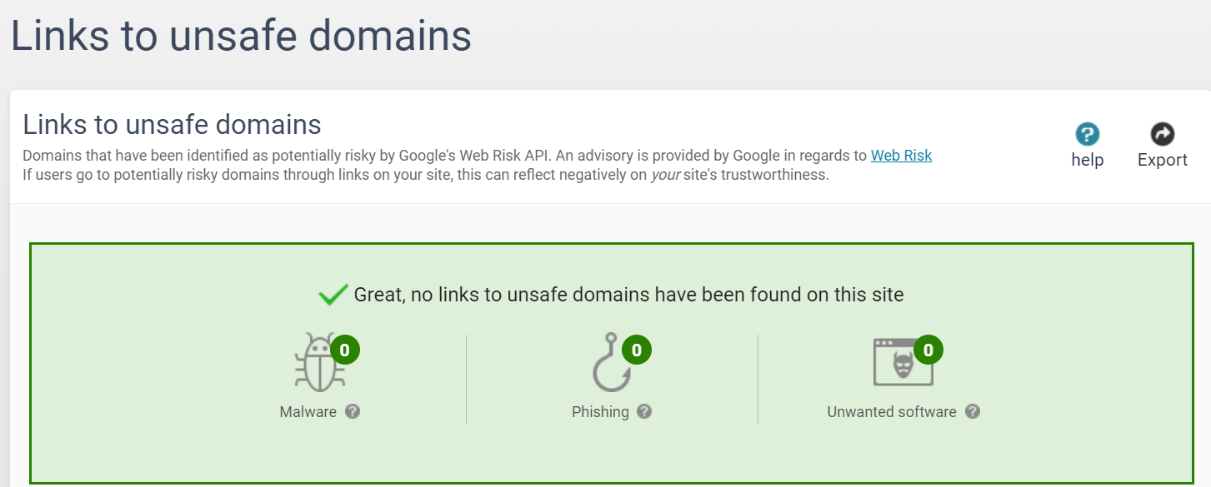Screen dimensions: 1211x487
Task: Click the Unwanted software zero count badge
Action: pyautogui.click(x=928, y=350)
